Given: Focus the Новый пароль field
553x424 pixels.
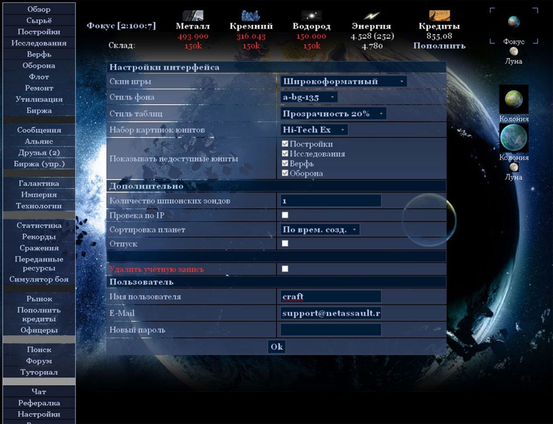Looking at the screenshot, I should tap(331, 330).
